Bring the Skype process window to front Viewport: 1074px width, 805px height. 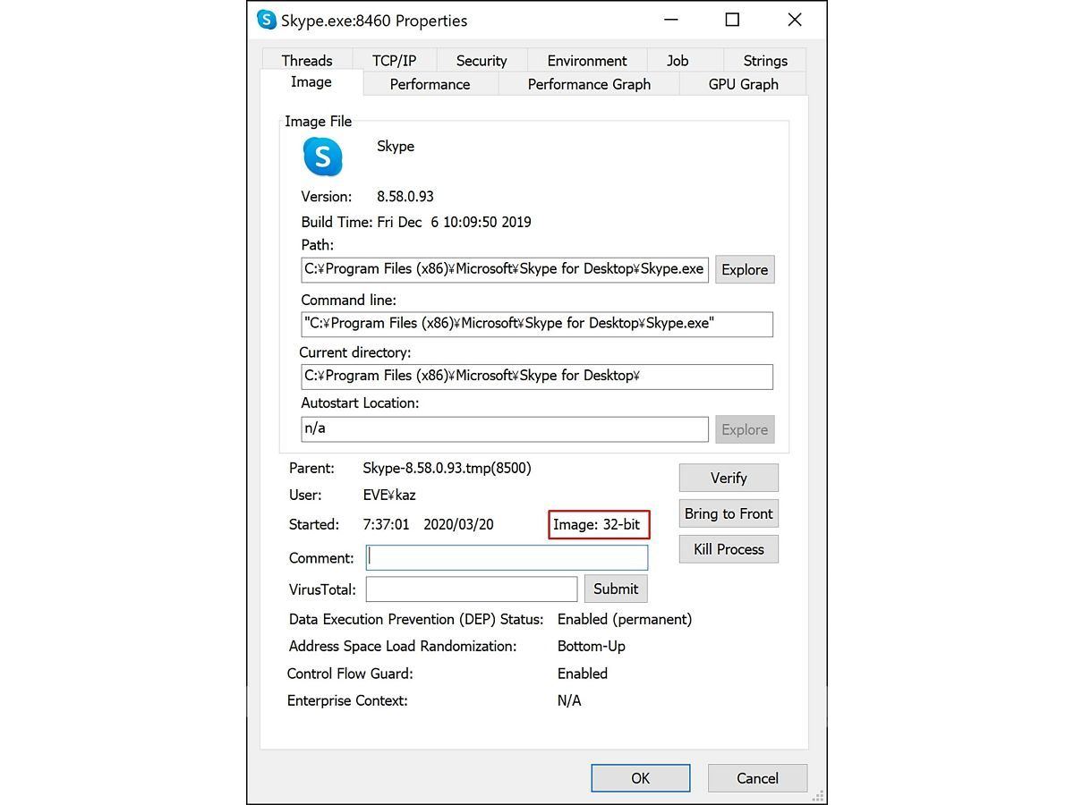click(x=729, y=513)
